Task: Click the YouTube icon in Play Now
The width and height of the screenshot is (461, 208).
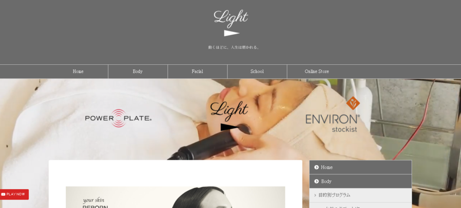Action: point(3,194)
